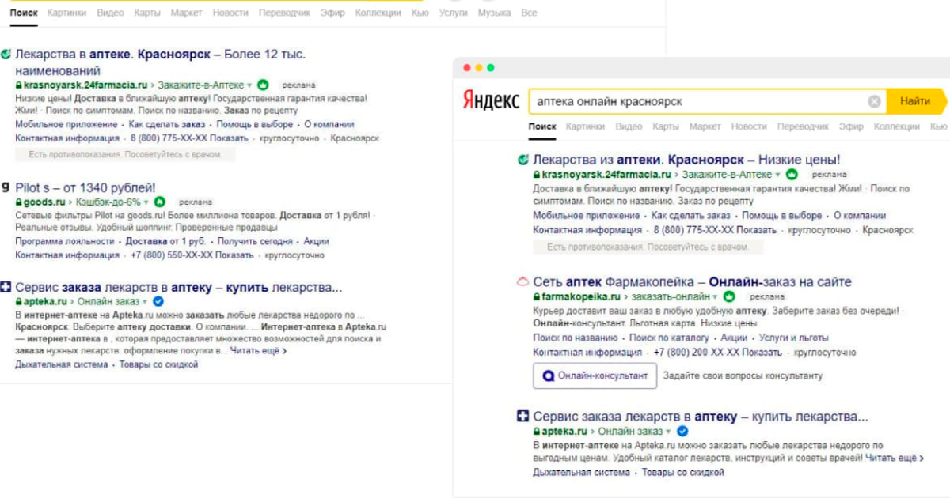This screenshot has width=950, height=498.
Task: Click the goods.ru favicon beside "Pilot s"
Action: (x=6, y=187)
